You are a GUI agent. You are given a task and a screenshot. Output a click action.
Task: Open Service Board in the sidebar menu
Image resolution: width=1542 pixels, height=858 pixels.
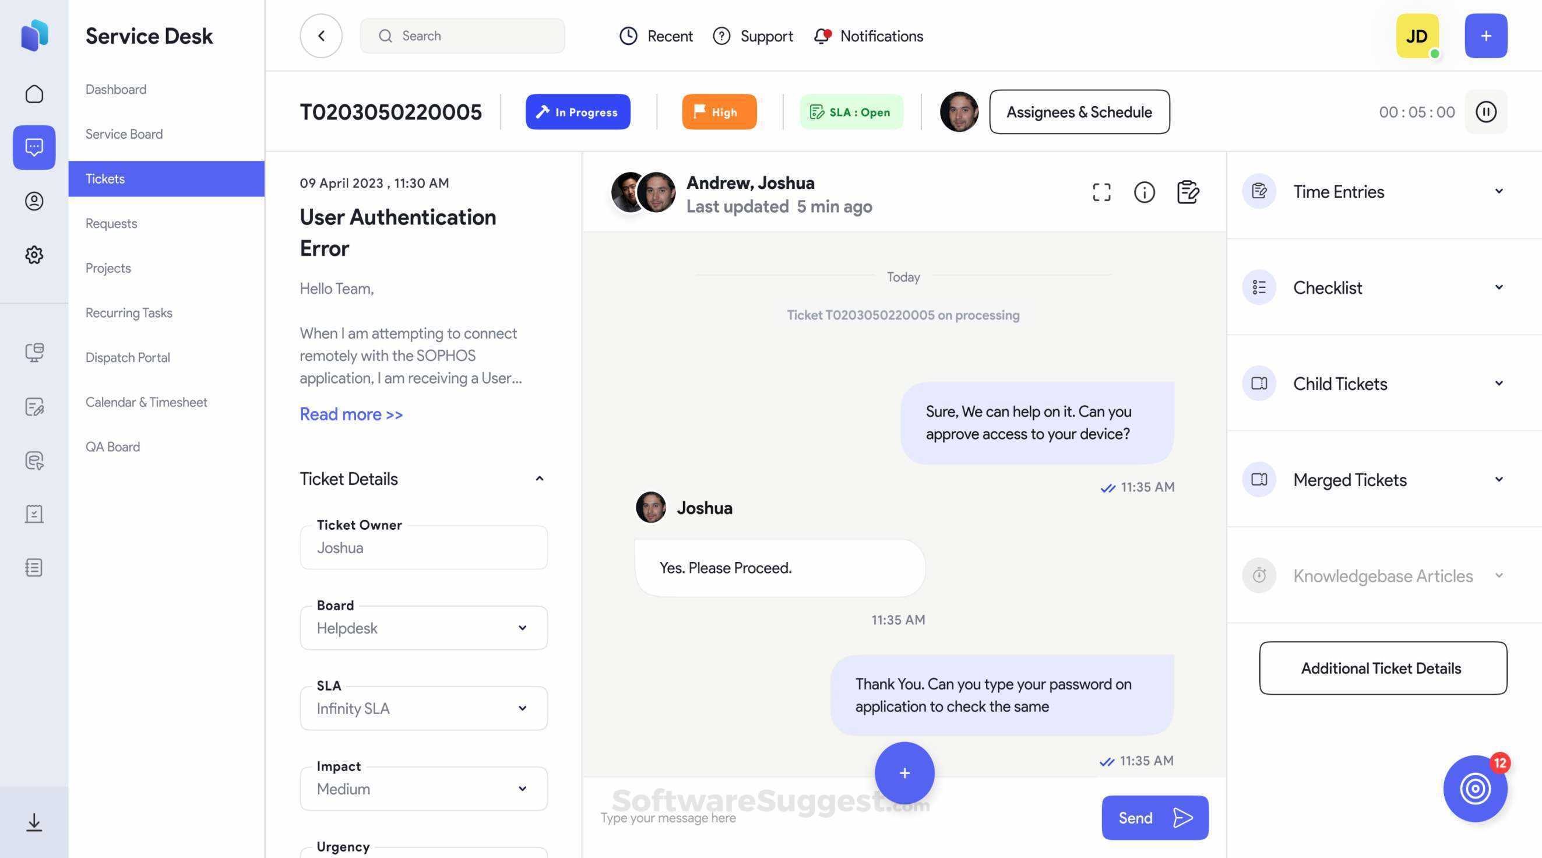(124, 133)
